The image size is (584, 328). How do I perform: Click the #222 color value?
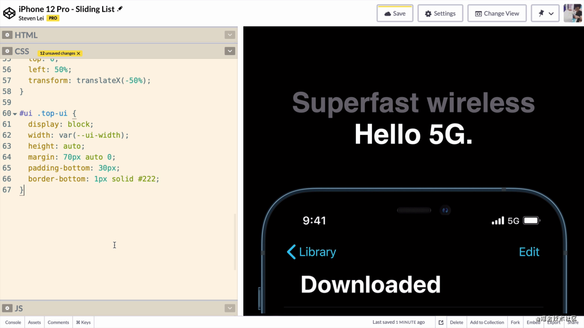[147, 179]
